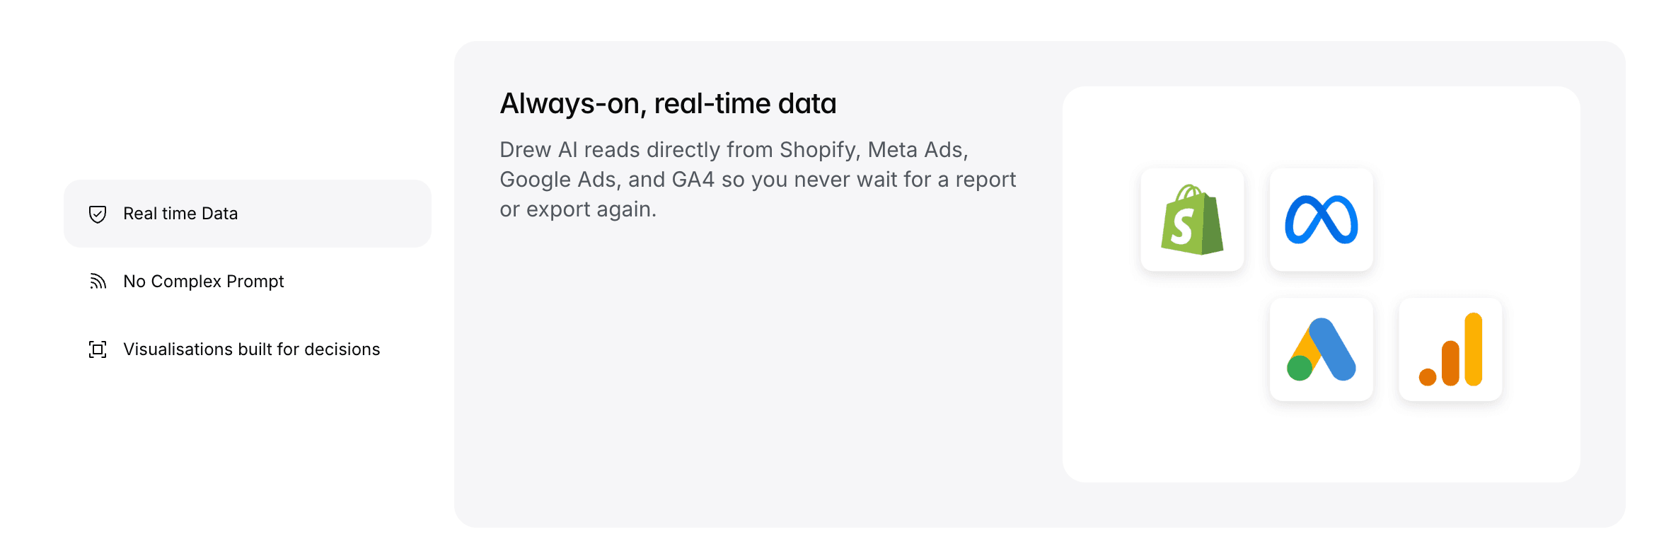The width and height of the screenshot is (1671, 556).
Task: Click the word "report" in the description
Action: [x=985, y=180]
